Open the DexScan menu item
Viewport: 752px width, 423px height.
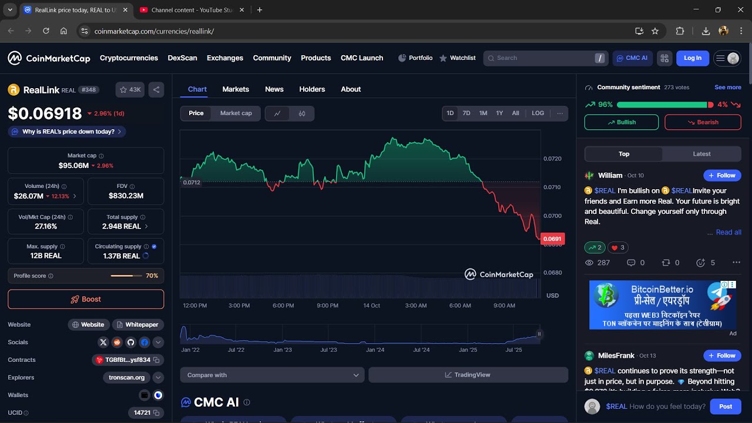[182, 58]
